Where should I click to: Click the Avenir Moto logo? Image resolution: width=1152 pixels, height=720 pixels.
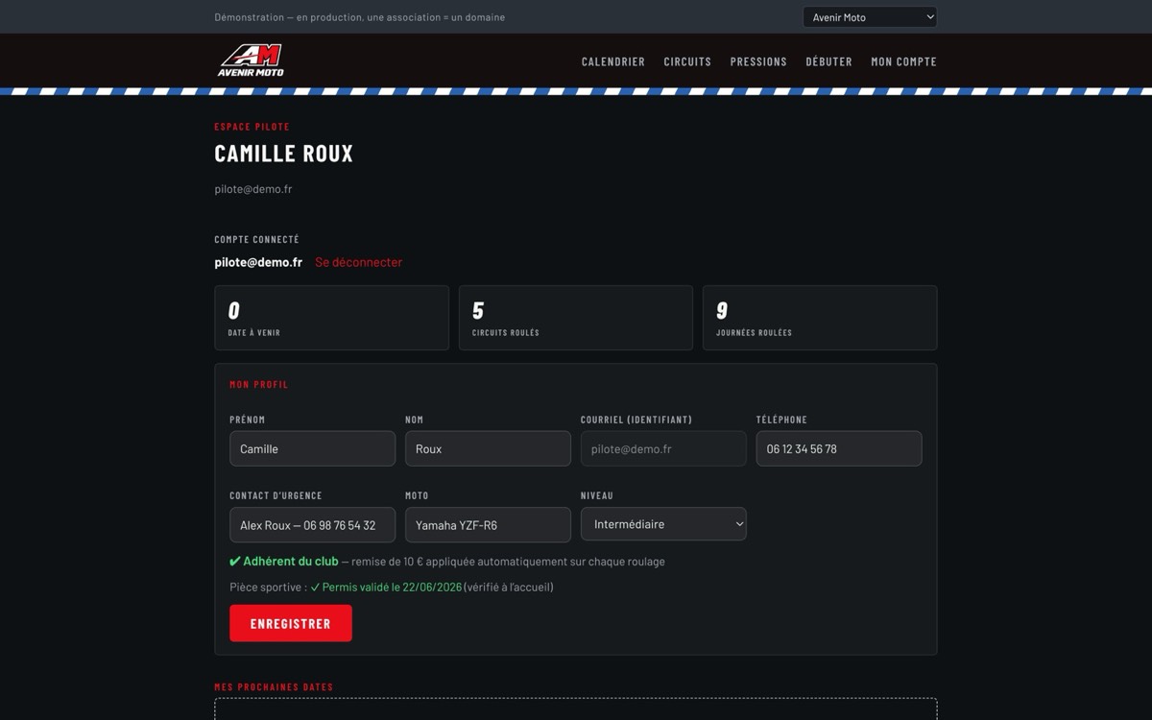pos(251,60)
